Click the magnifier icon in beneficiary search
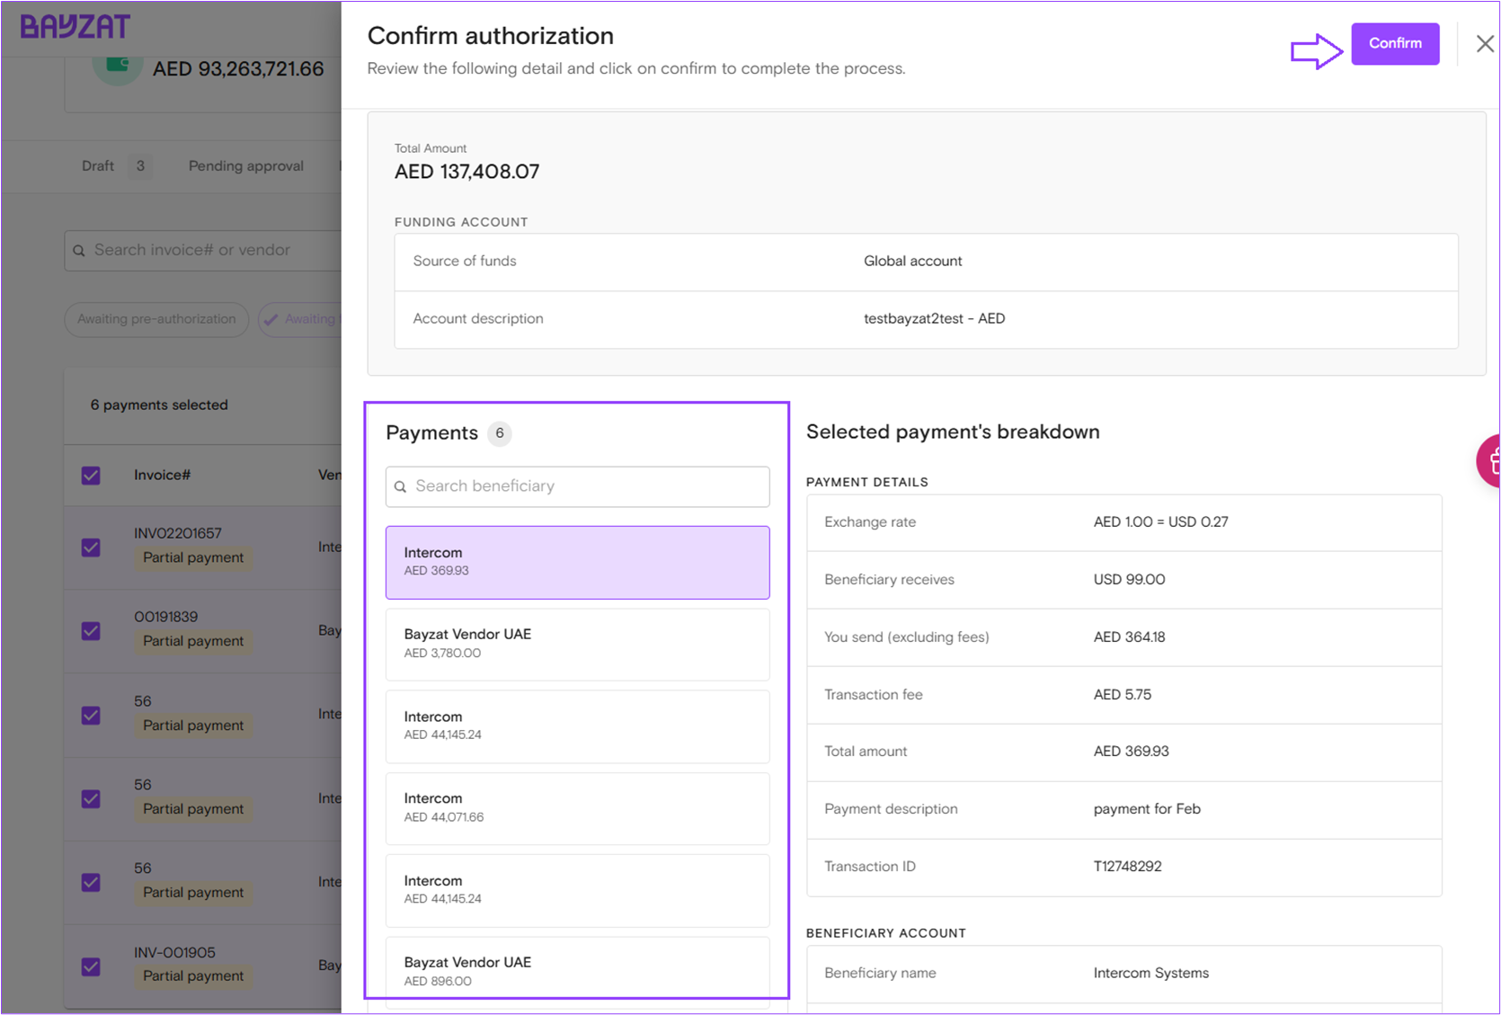1501x1015 pixels. point(401,486)
